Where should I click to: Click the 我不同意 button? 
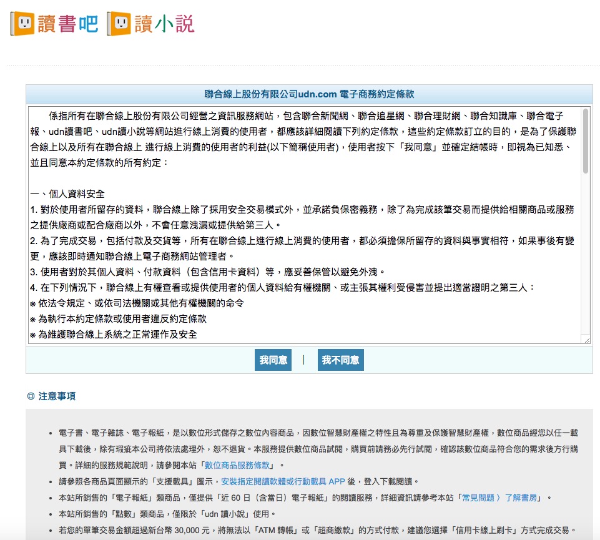point(340,360)
